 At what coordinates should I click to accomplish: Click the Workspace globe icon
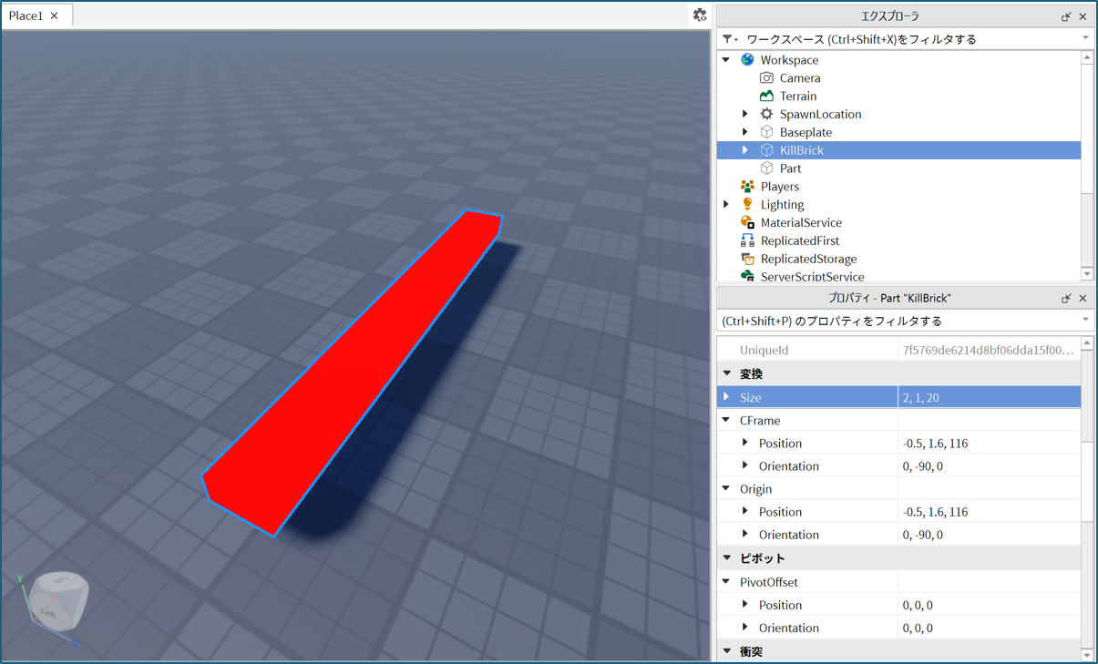747,60
